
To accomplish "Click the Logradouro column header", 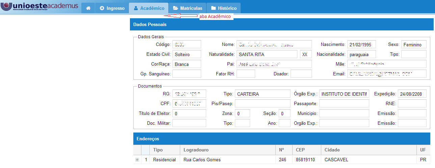I will click(x=228, y=150).
